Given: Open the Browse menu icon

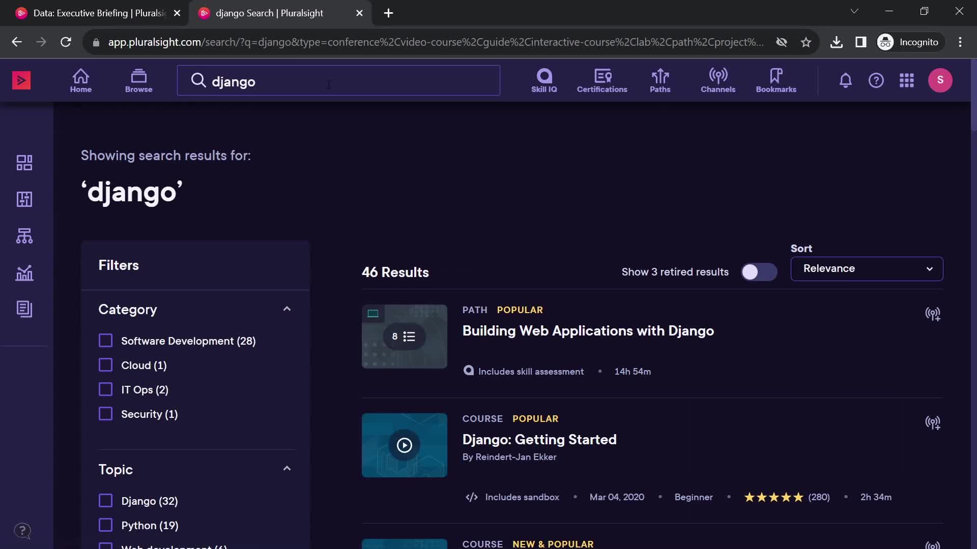Looking at the screenshot, I should click(x=138, y=80).
